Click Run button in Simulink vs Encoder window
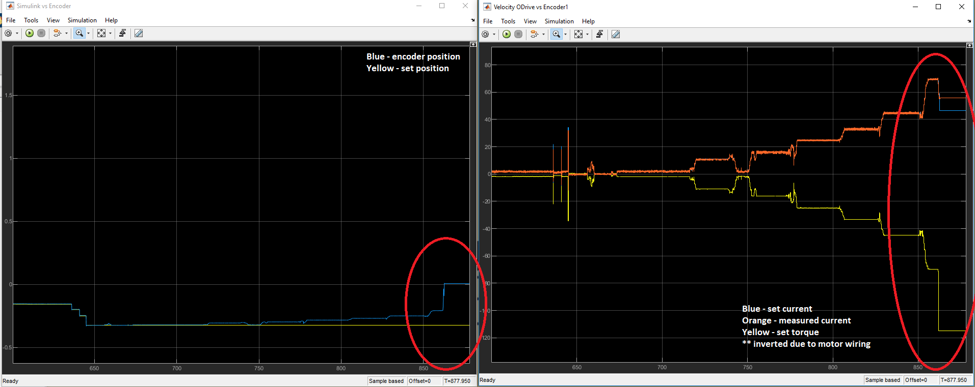Screen dimensions: 975x387 click(30, 33)
